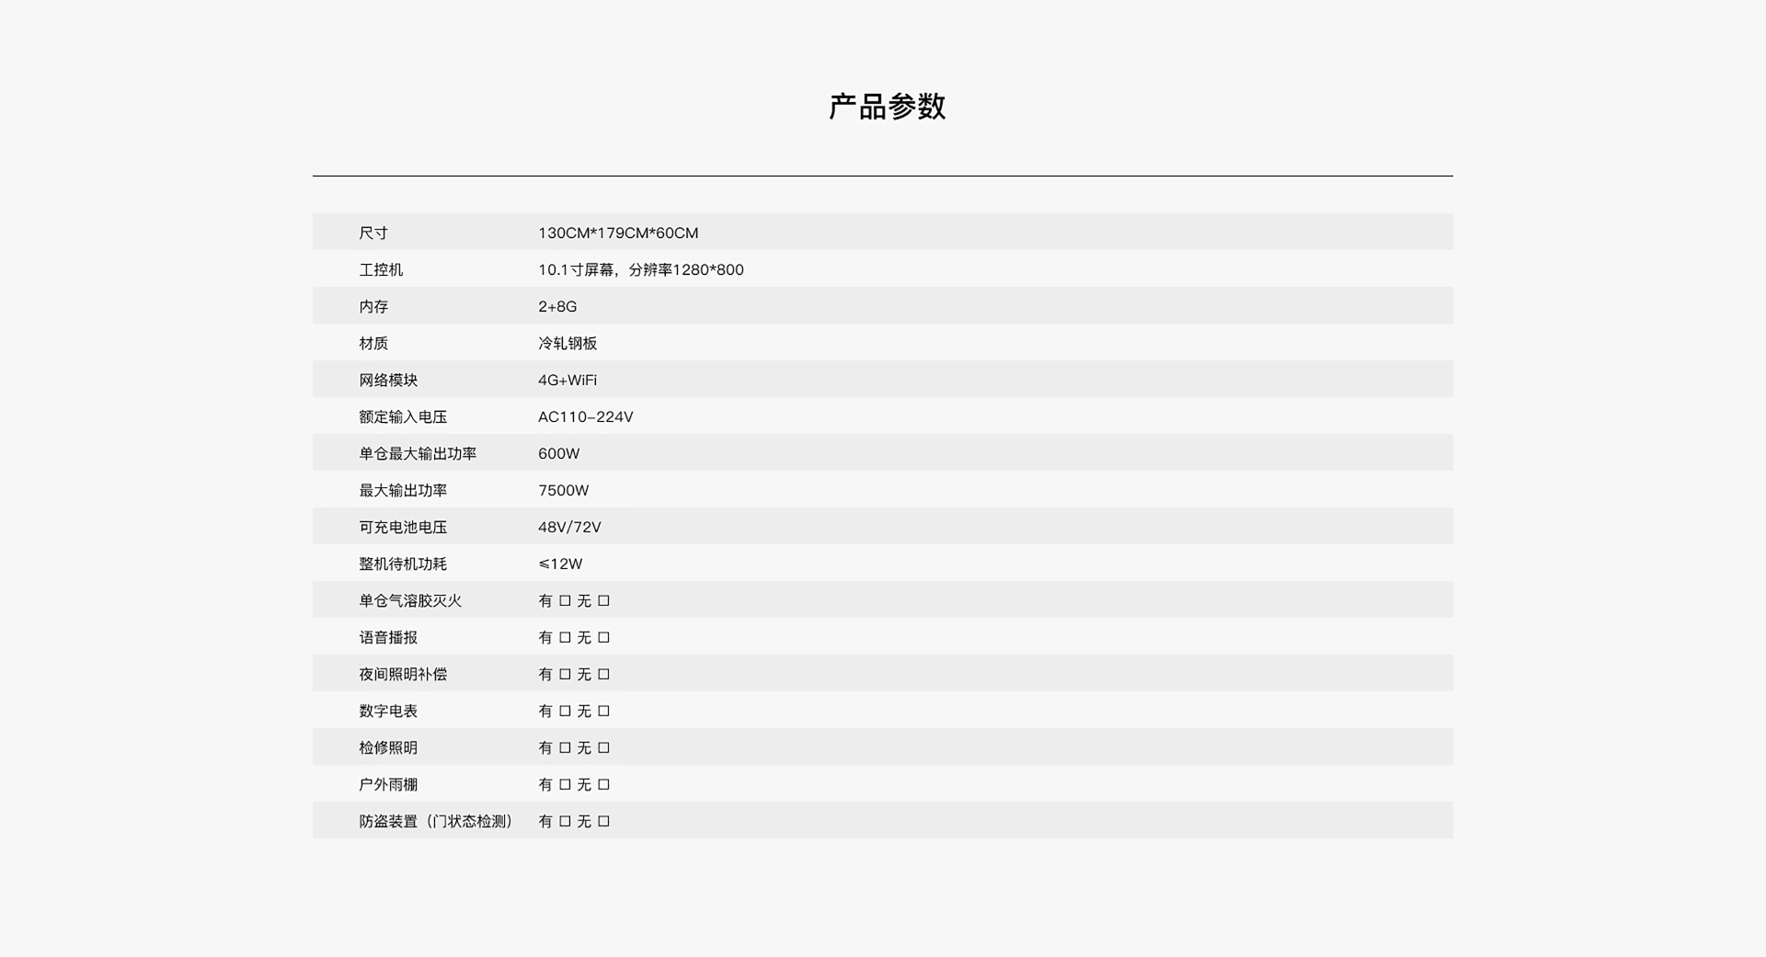Screen dimensions: 1766x957
Task: Tick 有 box for 防盗装置 door detection
Action: 565,821
